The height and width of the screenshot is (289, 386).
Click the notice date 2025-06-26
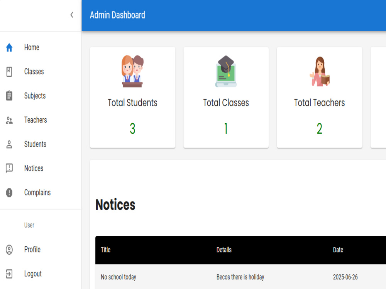pyautogui.click(x=345, y=277)
